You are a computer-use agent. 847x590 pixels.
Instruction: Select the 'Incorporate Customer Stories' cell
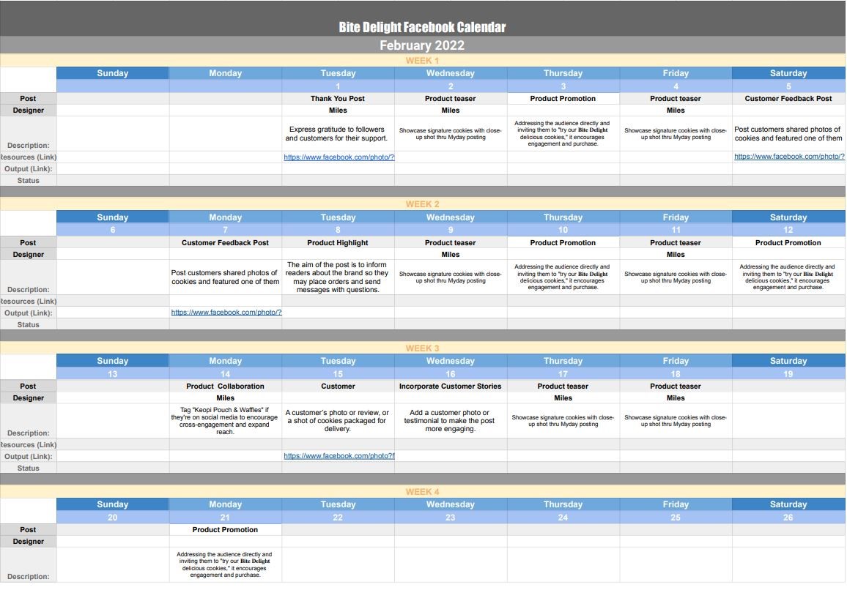tap(451, 386)
